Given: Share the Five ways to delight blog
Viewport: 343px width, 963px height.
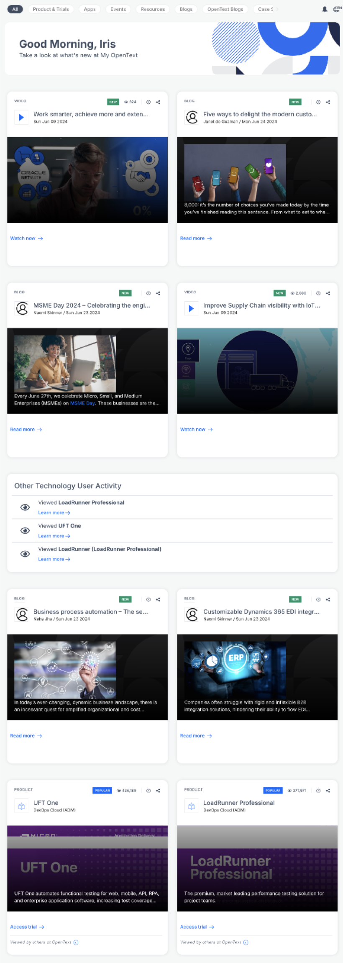Looking at the screenshot, I should [328, 102].
